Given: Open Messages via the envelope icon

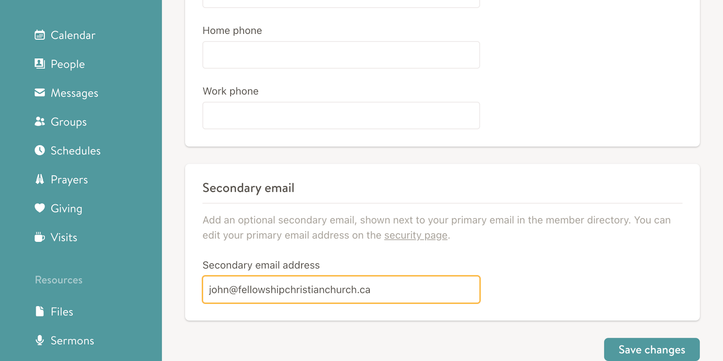Looking at the screenshot, I should pos(40,92).
